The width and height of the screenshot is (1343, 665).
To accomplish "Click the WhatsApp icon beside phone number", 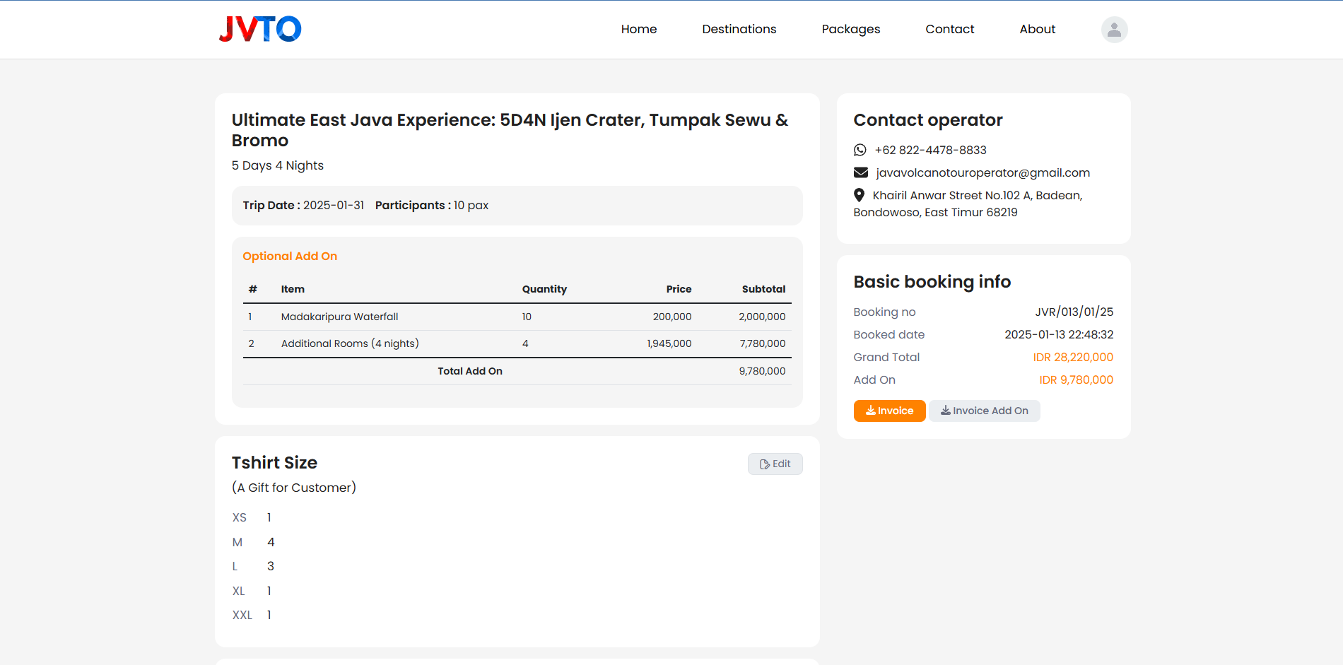I will pyautogui.click(x=860, y=150).
